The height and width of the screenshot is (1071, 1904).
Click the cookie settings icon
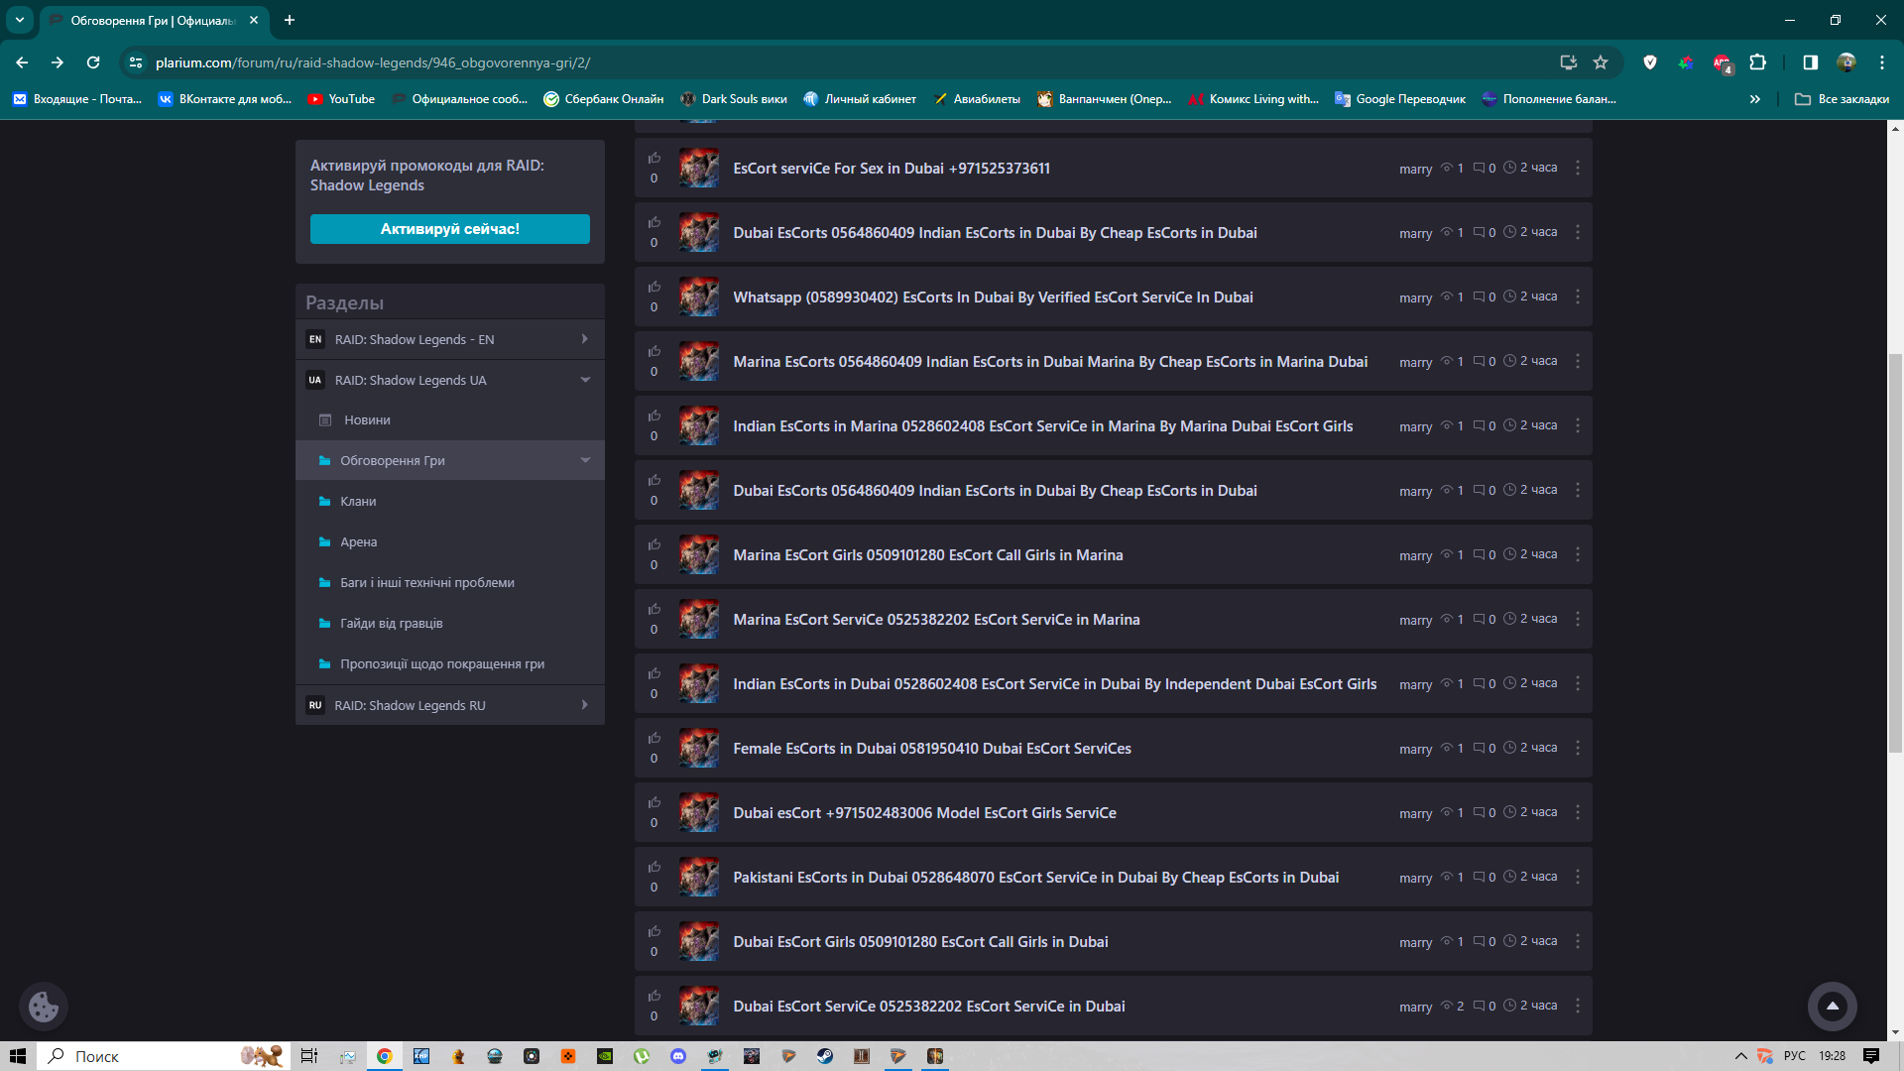point(44,1007)
